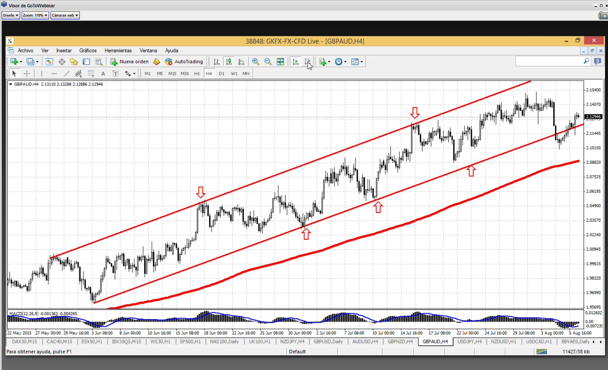Open Ayuda menu
This screenshot has width=608, height=370.
point(171,51)
